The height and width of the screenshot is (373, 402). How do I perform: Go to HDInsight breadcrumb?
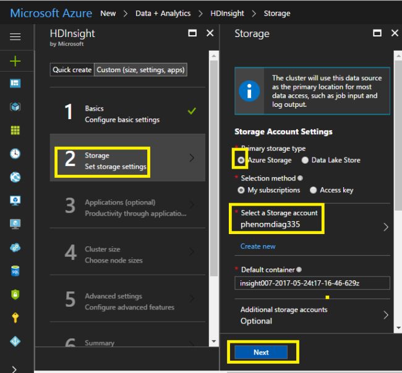(227, 14)
